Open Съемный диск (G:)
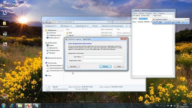The width and height of the screenshot is (192, 108). point(56,70)
